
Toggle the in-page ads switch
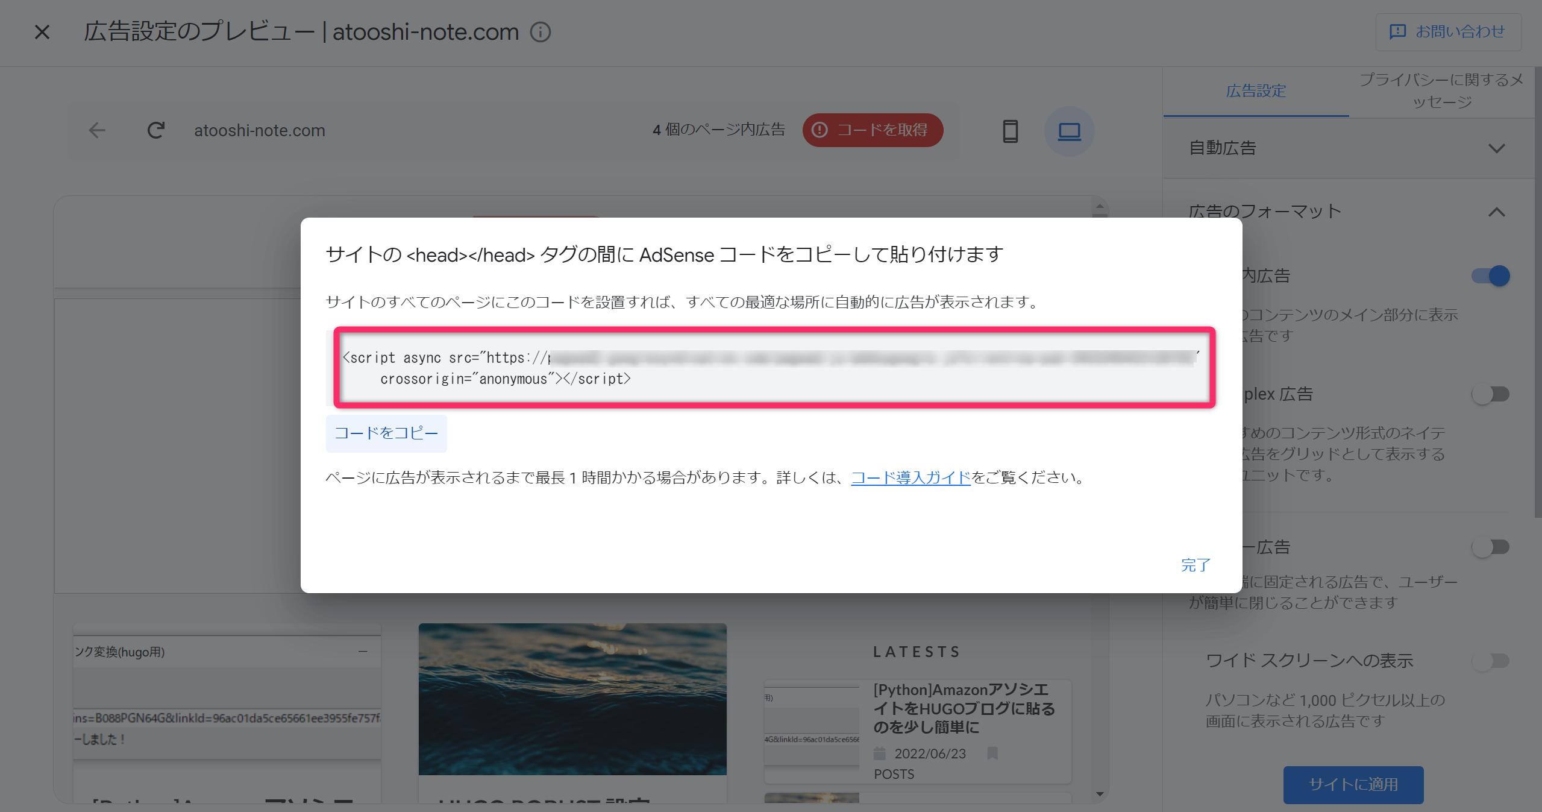point(1491,276)
